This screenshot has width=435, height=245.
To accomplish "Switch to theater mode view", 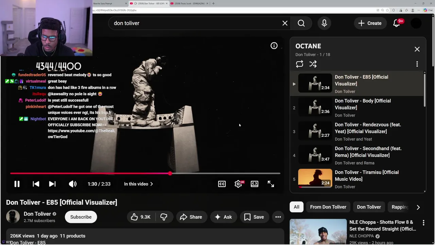I will (x=254, y=184).
